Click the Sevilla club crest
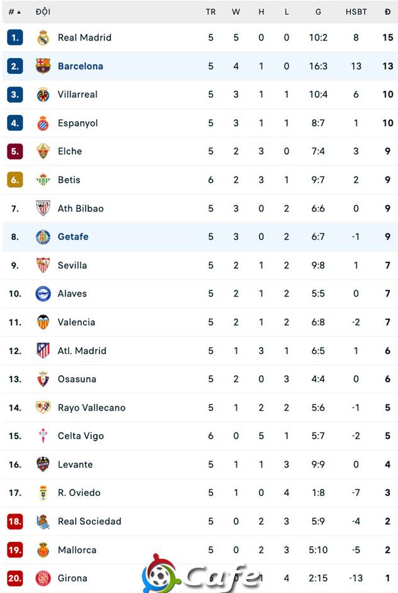 [x=43, y=265]
